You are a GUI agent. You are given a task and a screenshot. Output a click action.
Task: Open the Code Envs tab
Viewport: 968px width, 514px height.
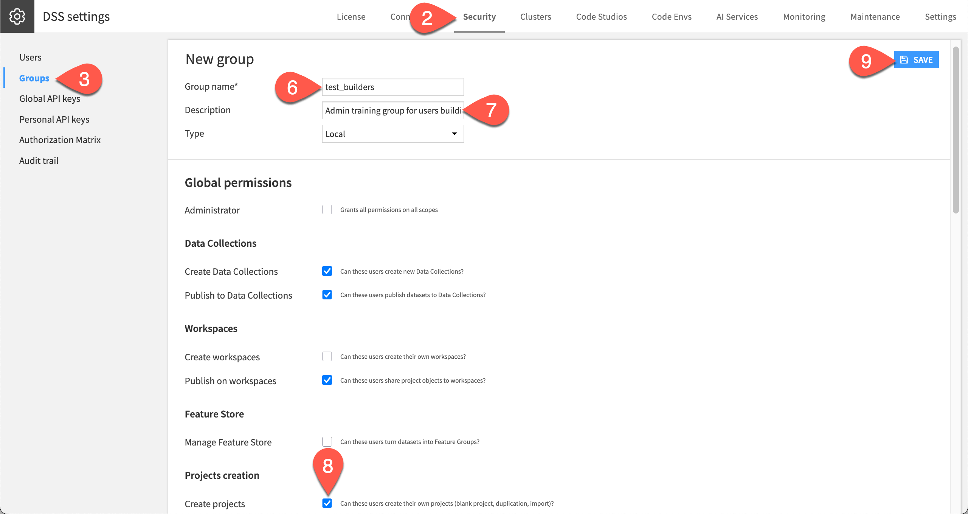click(x=672, y=17)
